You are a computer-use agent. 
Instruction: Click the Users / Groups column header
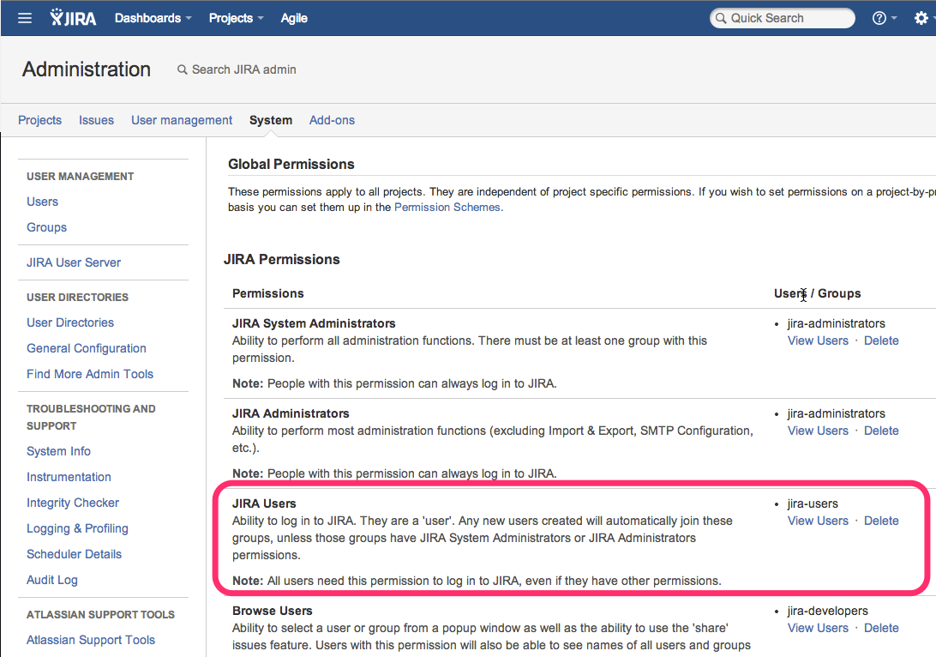817,294
